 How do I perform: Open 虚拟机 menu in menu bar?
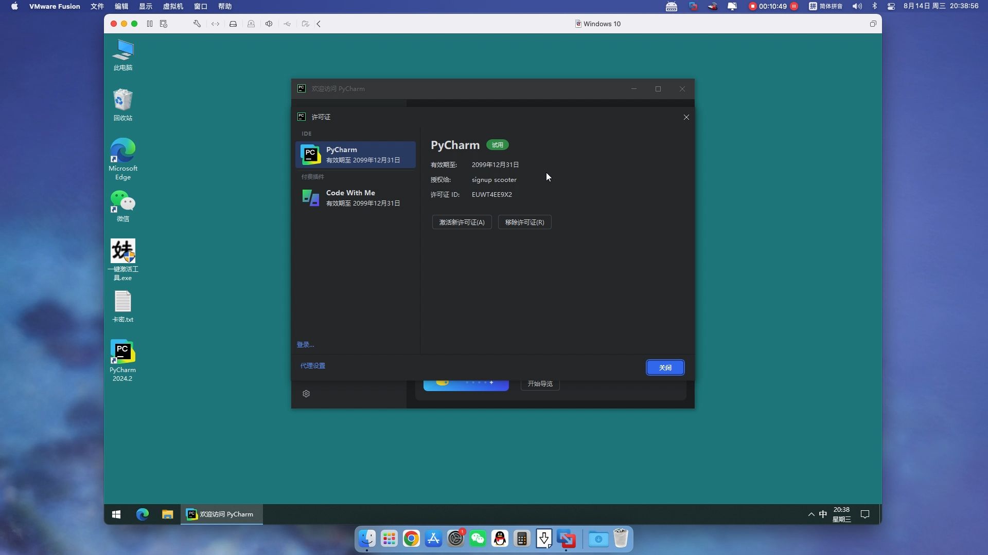(173, 6)
